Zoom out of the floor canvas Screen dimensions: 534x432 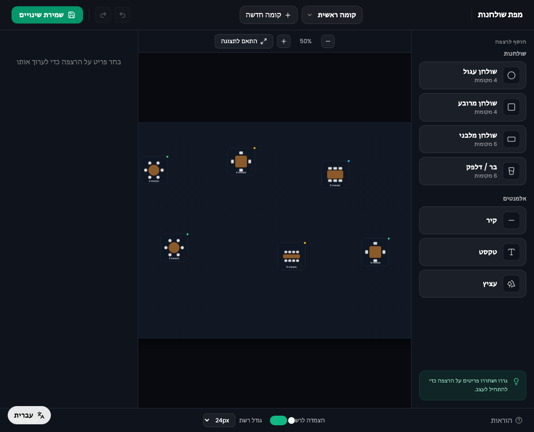pyautogui.click(x=328, y=41)
